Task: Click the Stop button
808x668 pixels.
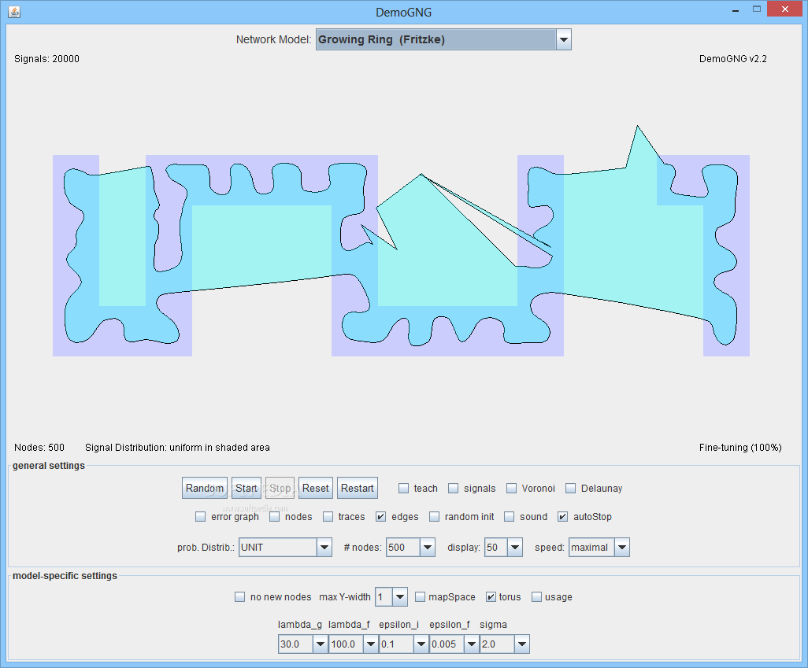Action: [x=280, y=489]
